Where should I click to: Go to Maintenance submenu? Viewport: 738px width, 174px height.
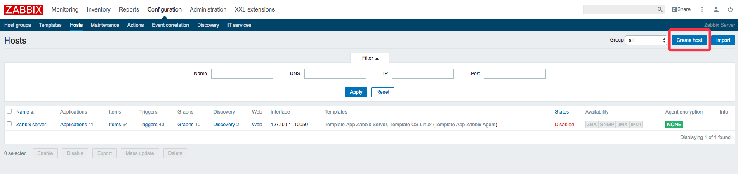(x=105, y=25)
